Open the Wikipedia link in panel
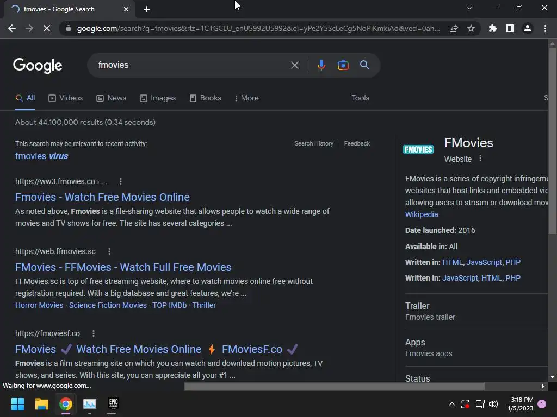The height and width of the screenshot is (417, 557). 422,214
